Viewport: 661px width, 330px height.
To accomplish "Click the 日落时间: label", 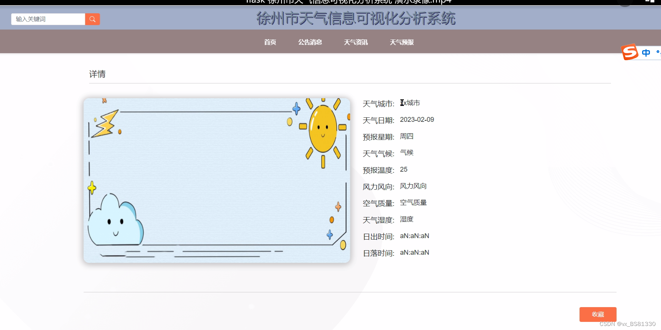I will pos(379,253).
